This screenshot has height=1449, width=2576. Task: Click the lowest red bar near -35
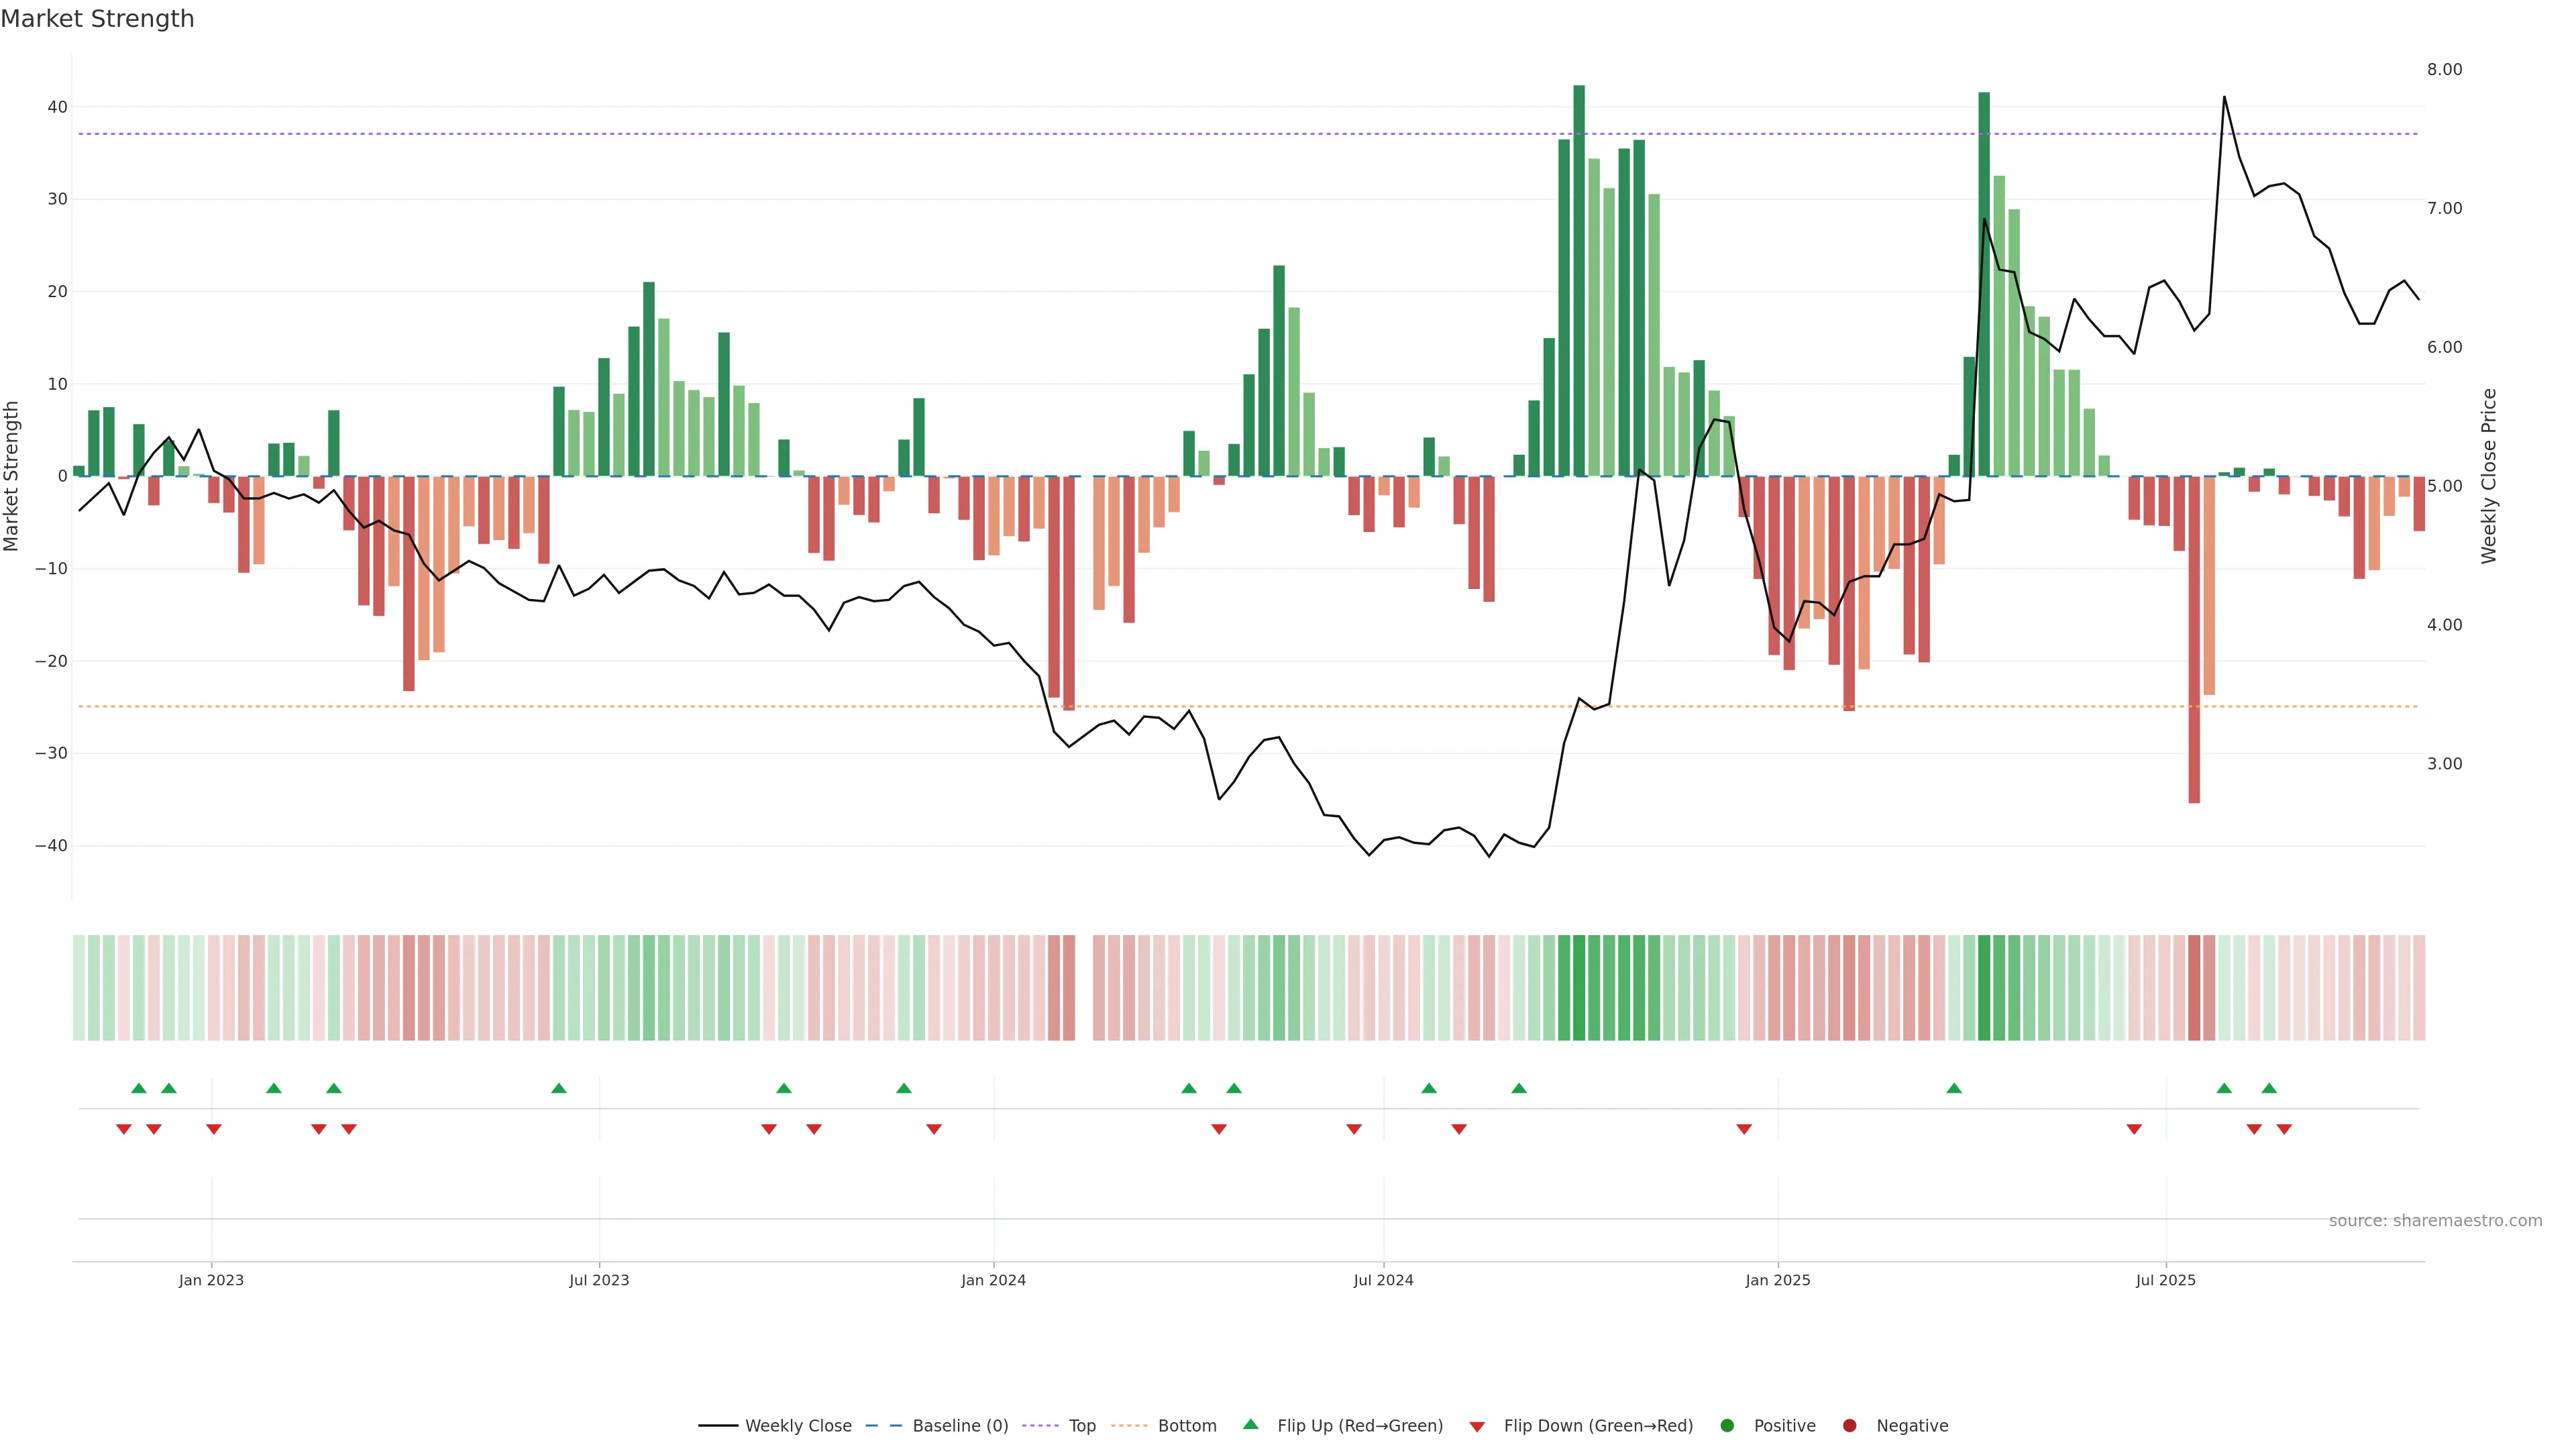(x=2194, y=640)
